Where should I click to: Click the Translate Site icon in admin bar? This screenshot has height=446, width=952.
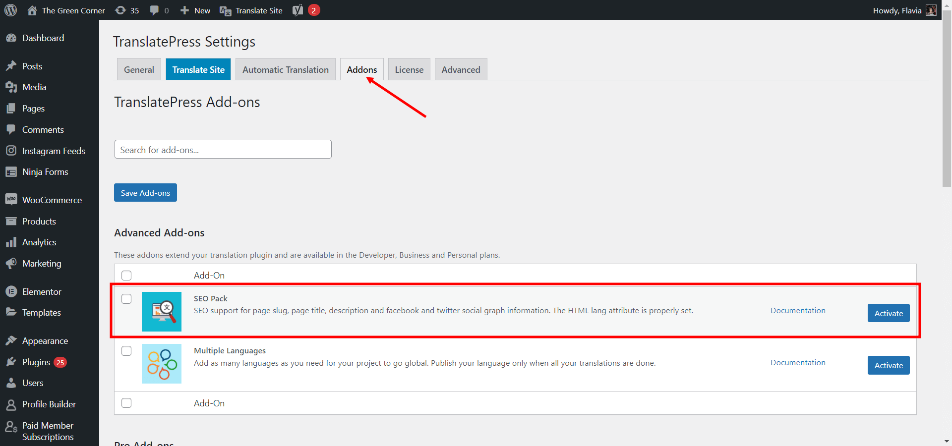(226, 11)
